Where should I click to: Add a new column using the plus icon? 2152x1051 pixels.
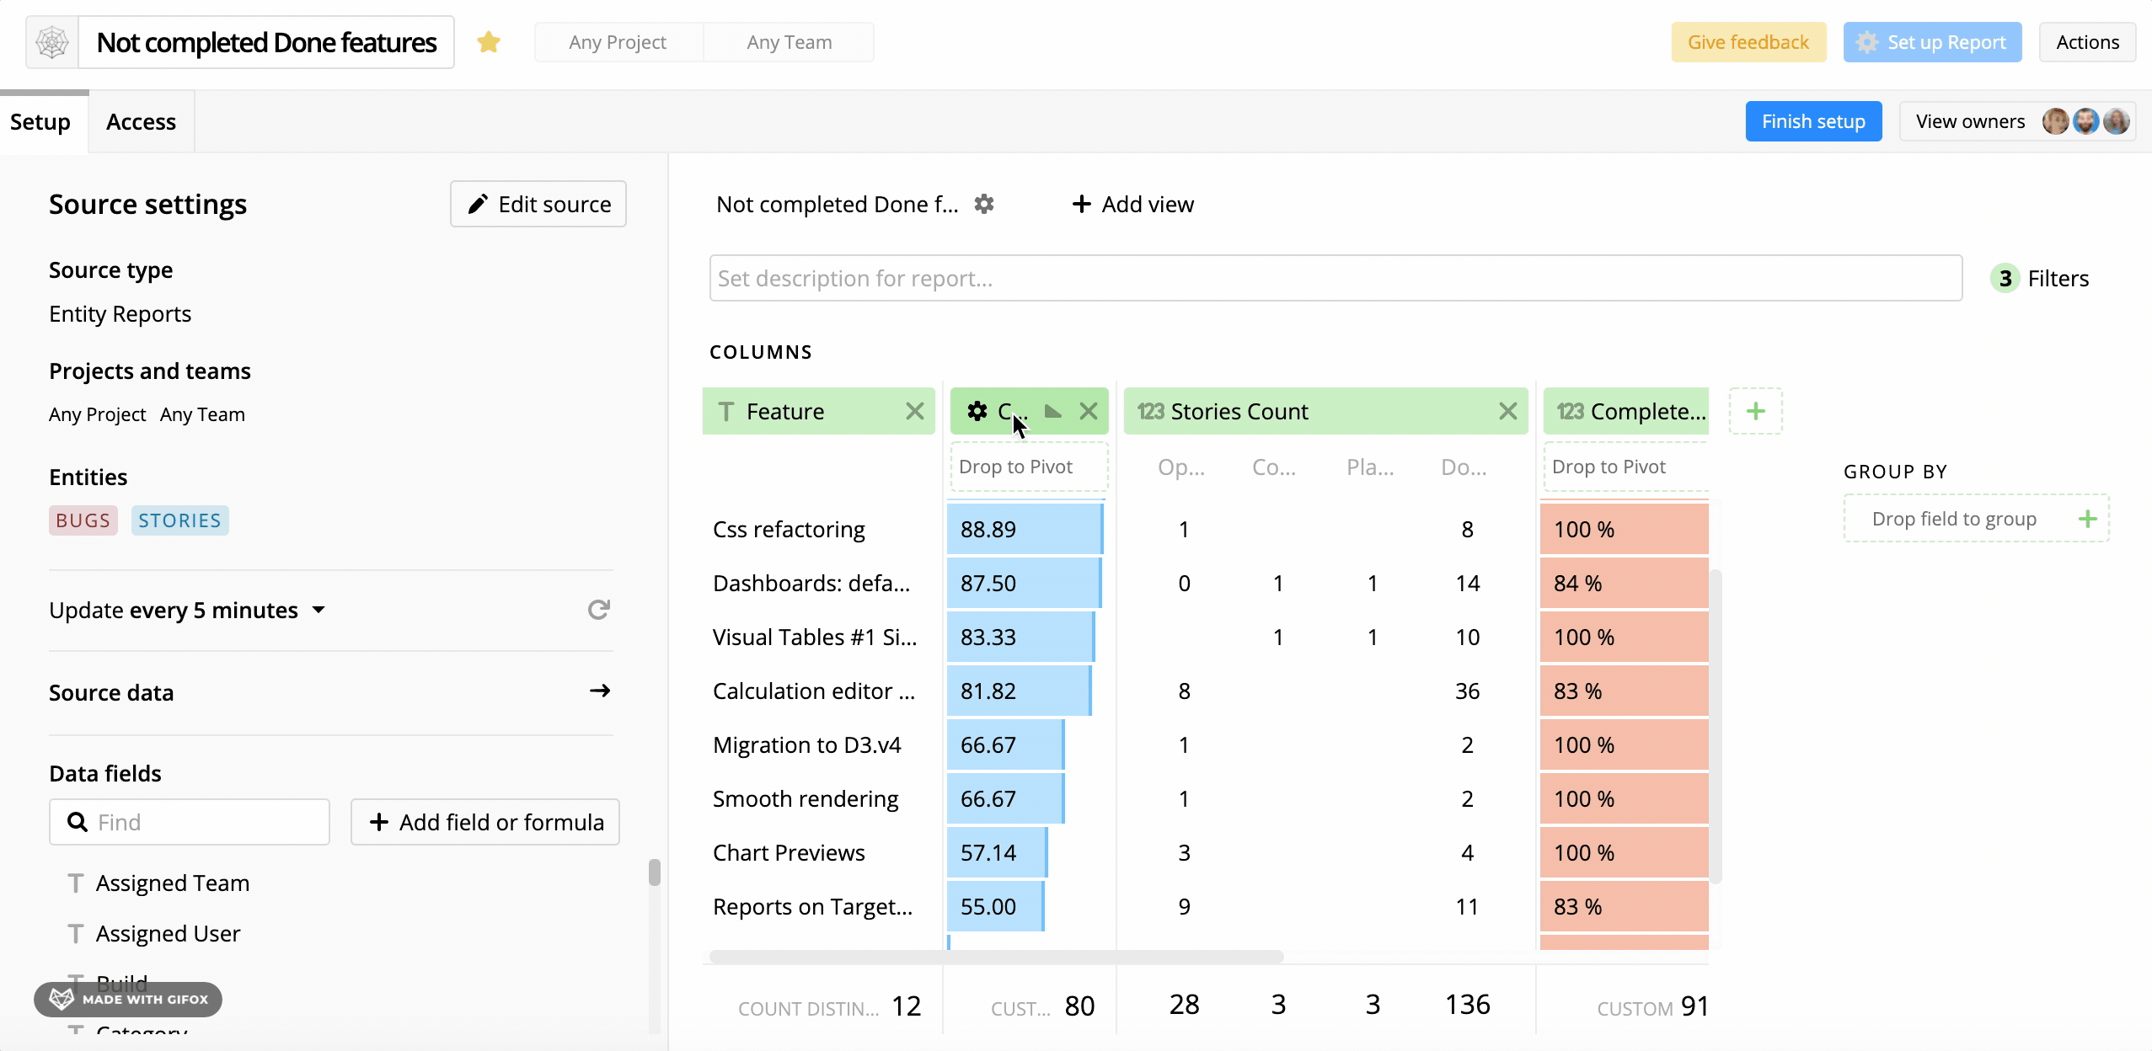tap(1755, 411)
